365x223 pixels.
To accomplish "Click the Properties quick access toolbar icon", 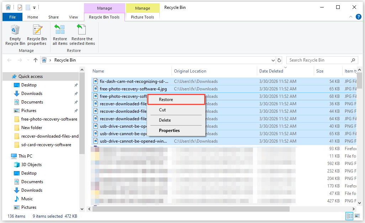I will [20, 8].
